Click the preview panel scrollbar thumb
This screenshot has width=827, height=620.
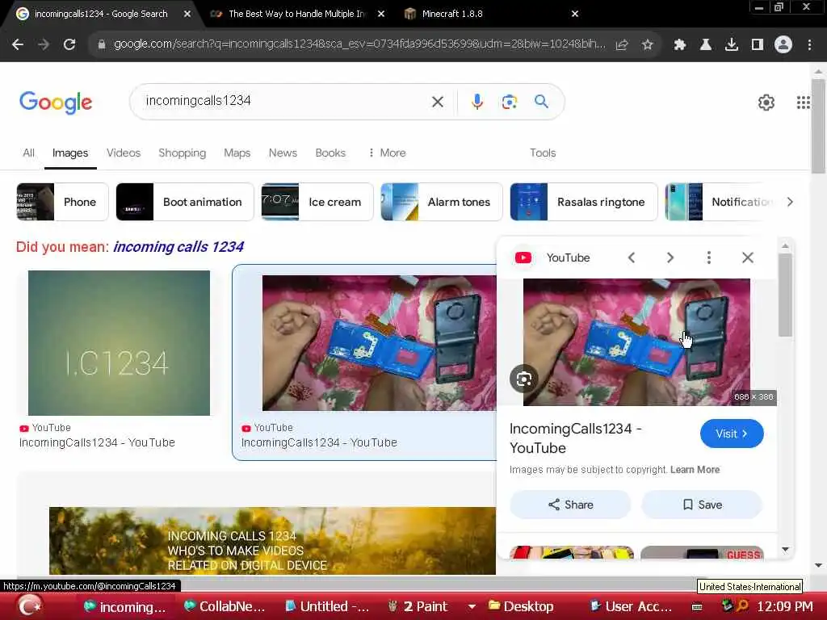pyautogui.click(x=785, y=294)
